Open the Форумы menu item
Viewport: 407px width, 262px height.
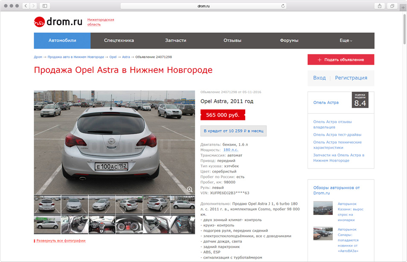(x=289, y=41)
